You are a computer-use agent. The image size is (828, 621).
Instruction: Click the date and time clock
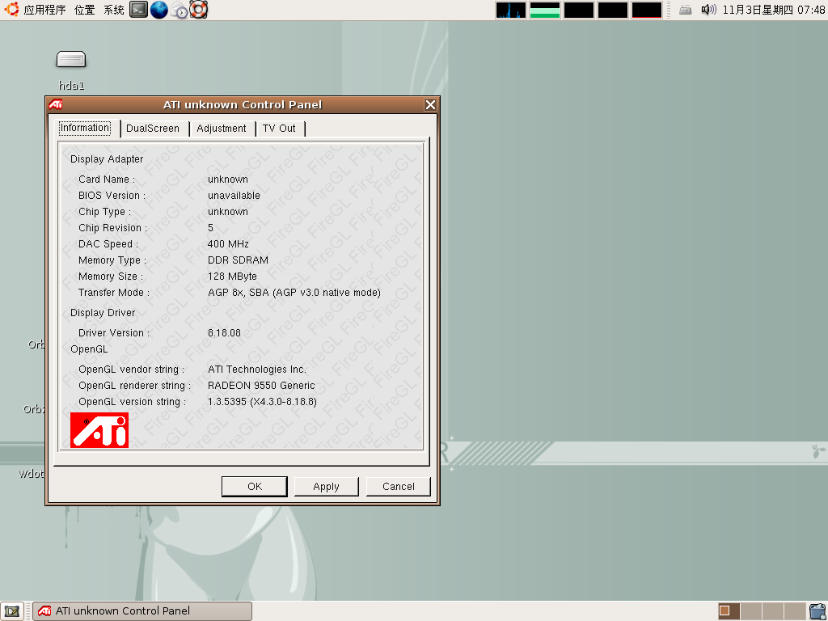tap(773, 10)
